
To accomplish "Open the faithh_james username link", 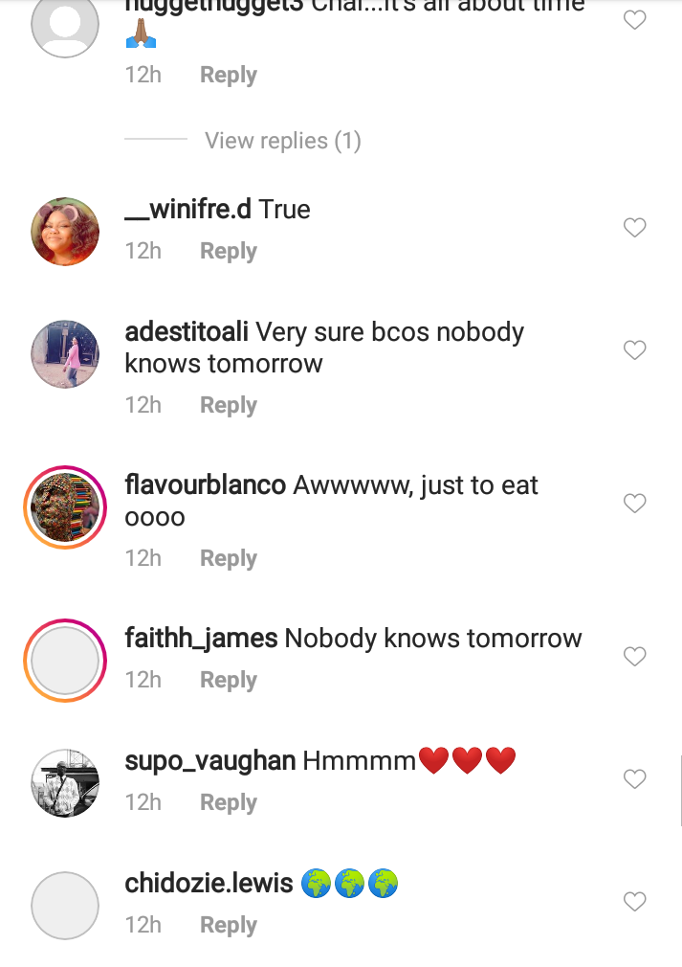I will point(201,639).
